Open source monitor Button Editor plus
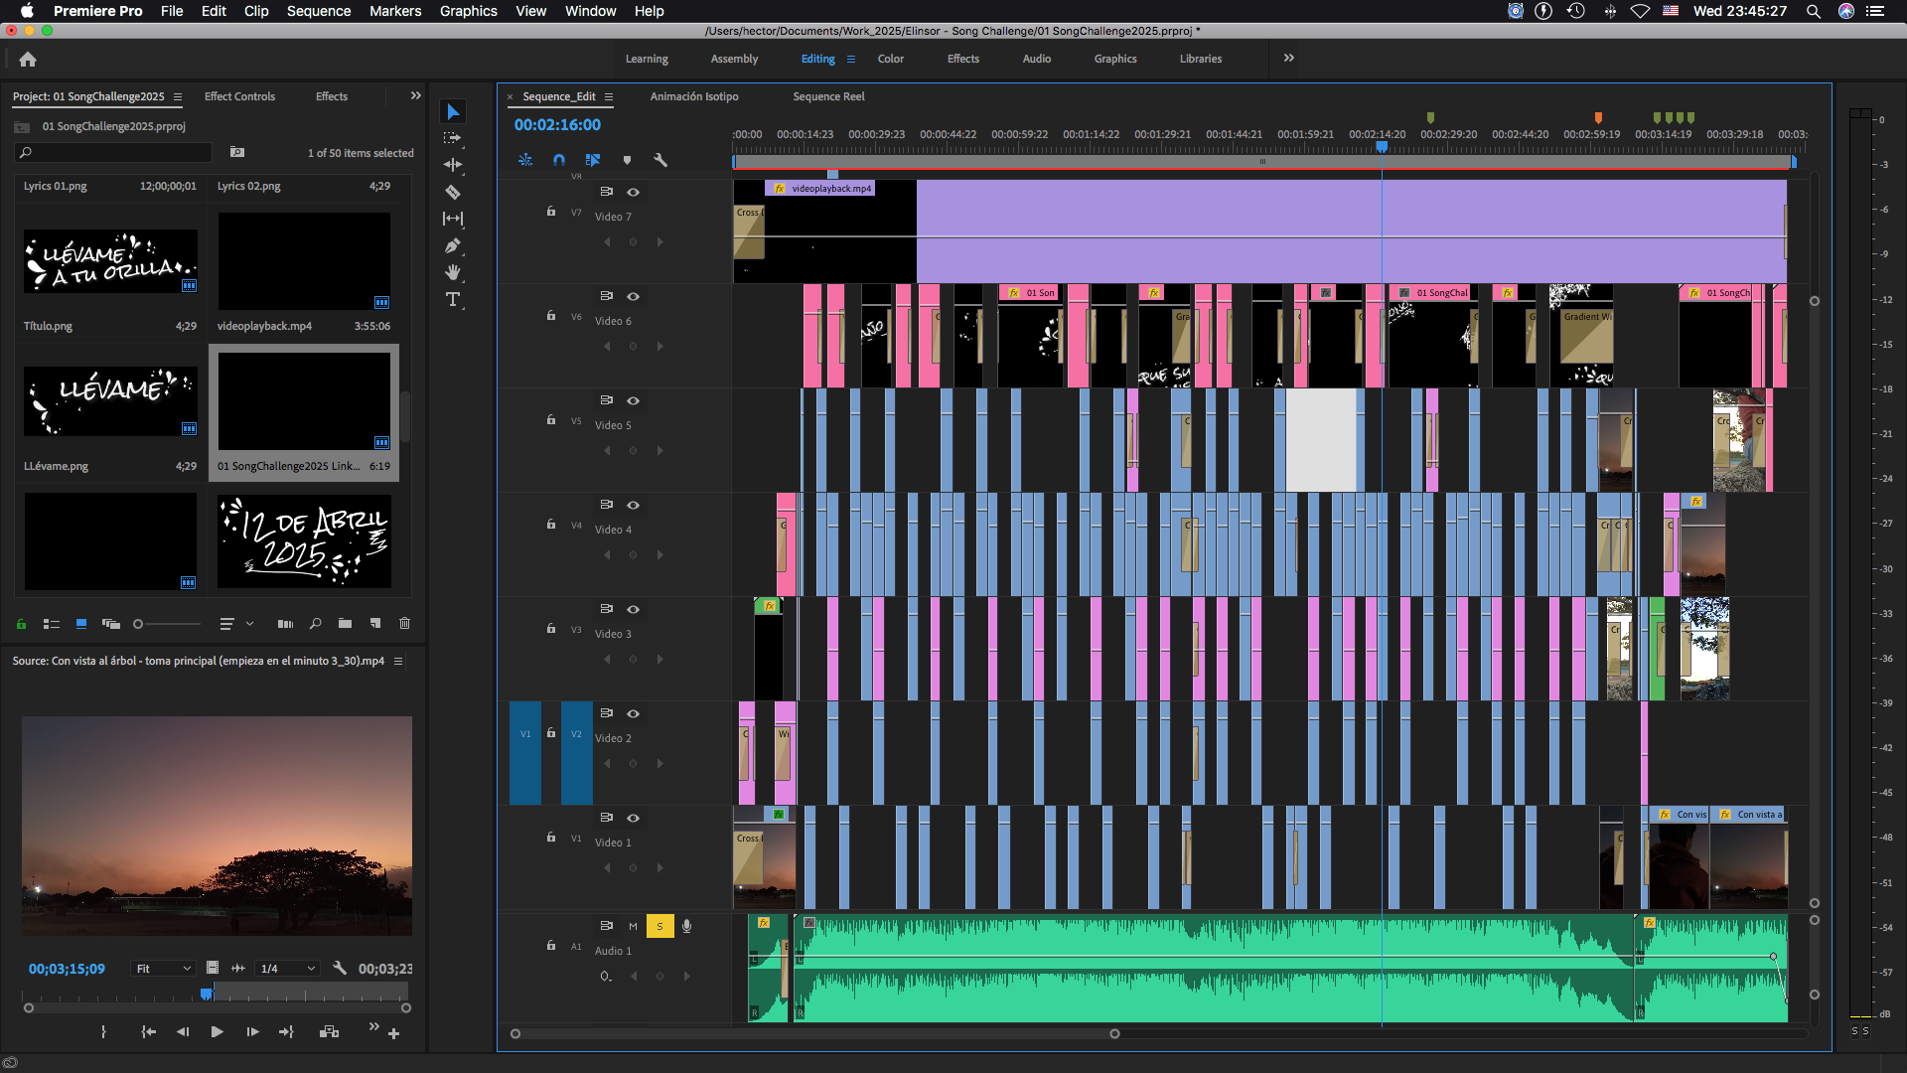Image resolution: width=1907 pixels, height=1073 pixels. (393, 1033)
